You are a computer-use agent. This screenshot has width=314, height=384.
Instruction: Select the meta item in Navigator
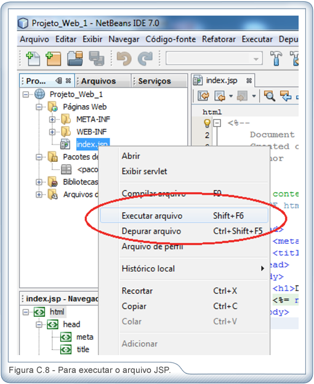tap(85, 337)
